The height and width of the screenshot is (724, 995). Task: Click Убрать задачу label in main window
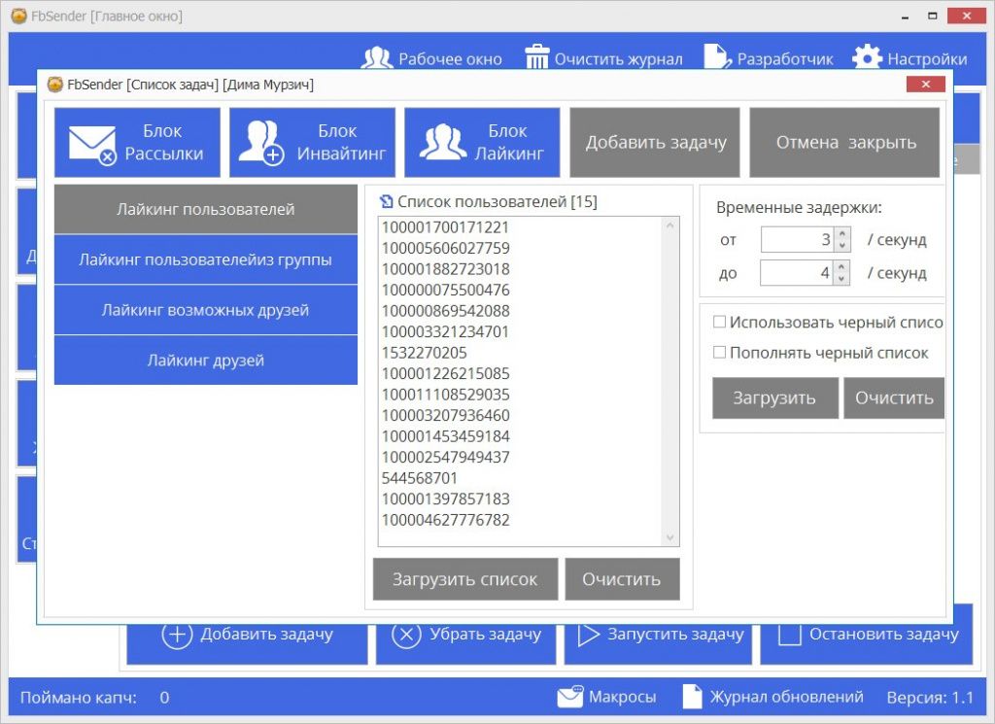coord(486,634)
